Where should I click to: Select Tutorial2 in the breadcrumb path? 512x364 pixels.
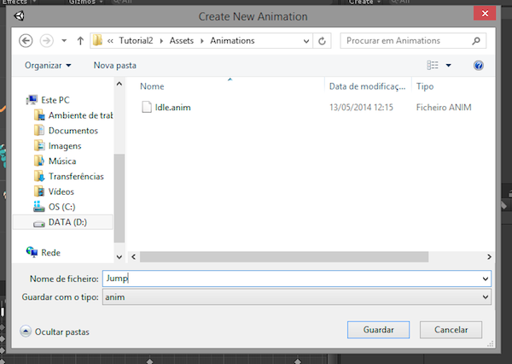click(136, 40)
